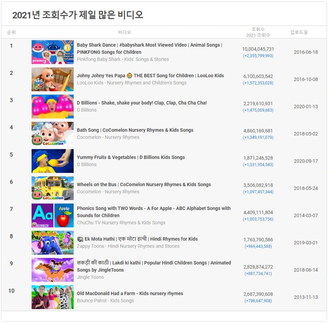This screenshot has width=328, height=323.
Task: Open Zappy Toons - Hindi Nursery Rhymes channel
Action: pos(128,246)
